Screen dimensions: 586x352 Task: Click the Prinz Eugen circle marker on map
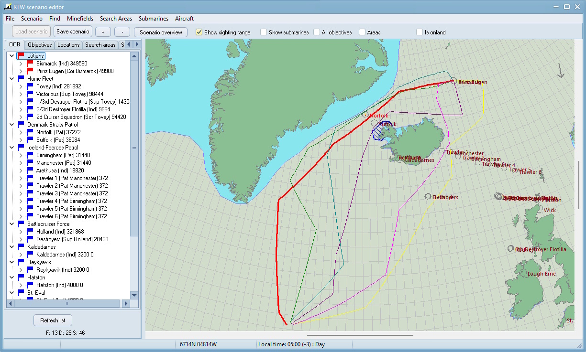tap(453, 81)
